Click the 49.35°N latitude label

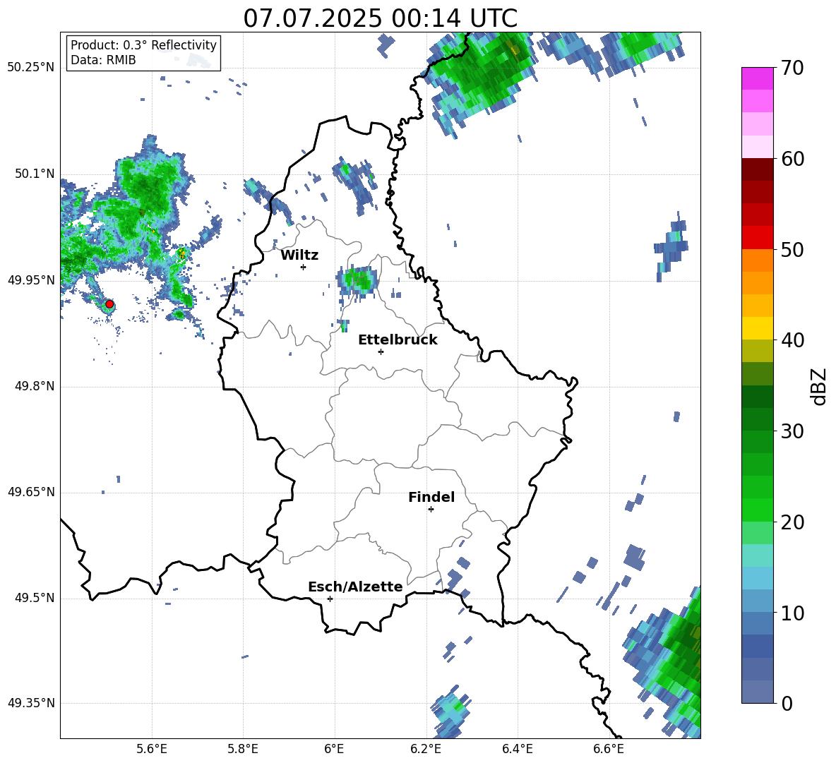[x=31, y=703]
